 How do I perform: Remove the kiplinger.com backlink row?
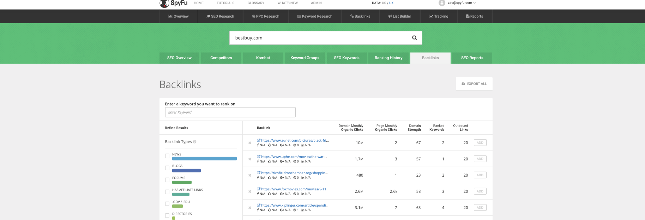(250, 208)
